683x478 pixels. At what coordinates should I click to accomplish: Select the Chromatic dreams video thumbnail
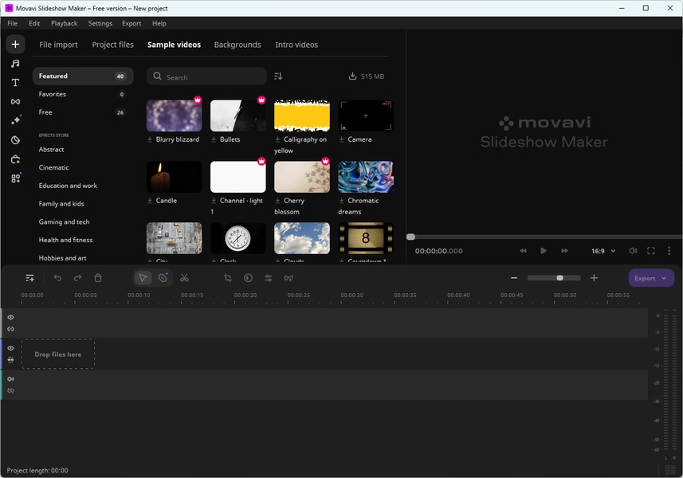(366, 177)
